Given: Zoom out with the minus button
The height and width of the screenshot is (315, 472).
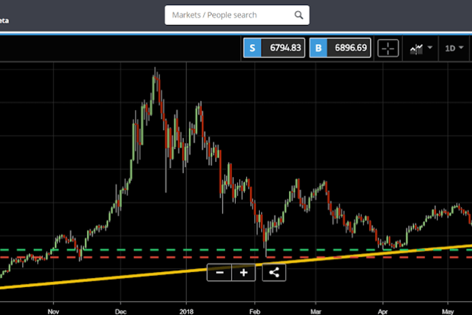Looking at the screenshot, I should (220, 272).
